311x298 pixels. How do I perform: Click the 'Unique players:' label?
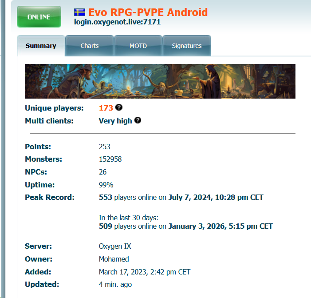point(54,108)
